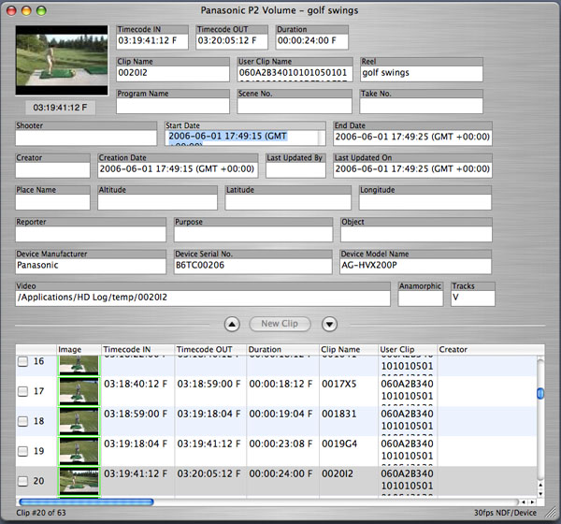The height and width of the screenshot is (524, 561).
Task: Click the horizontal scrollbar thumb in clip list
Action: [x=87, y=502]
